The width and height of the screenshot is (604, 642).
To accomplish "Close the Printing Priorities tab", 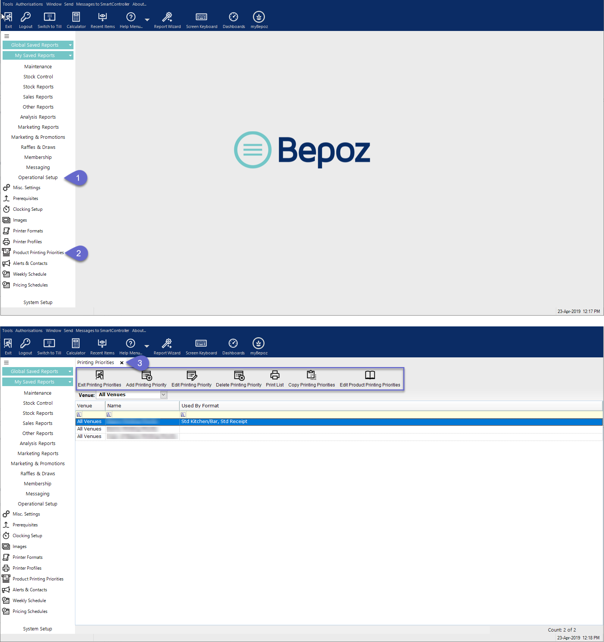I will click(x=122, y=363).
